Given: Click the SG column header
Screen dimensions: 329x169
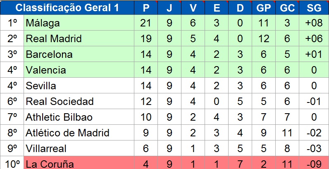Looking at the screenshot, I should click(314, 8).
